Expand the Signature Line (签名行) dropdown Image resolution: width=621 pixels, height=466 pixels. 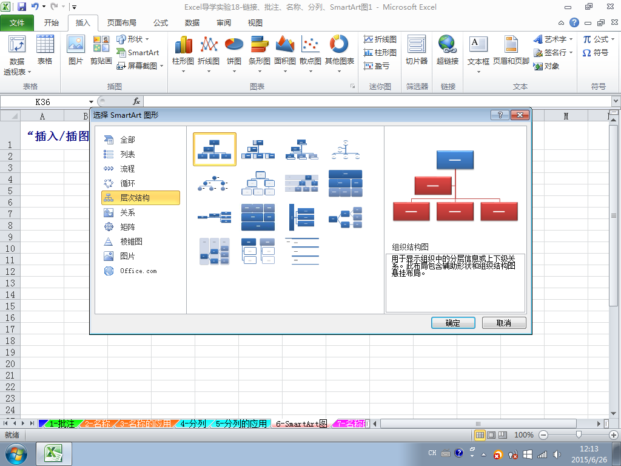tap(571, 52)
